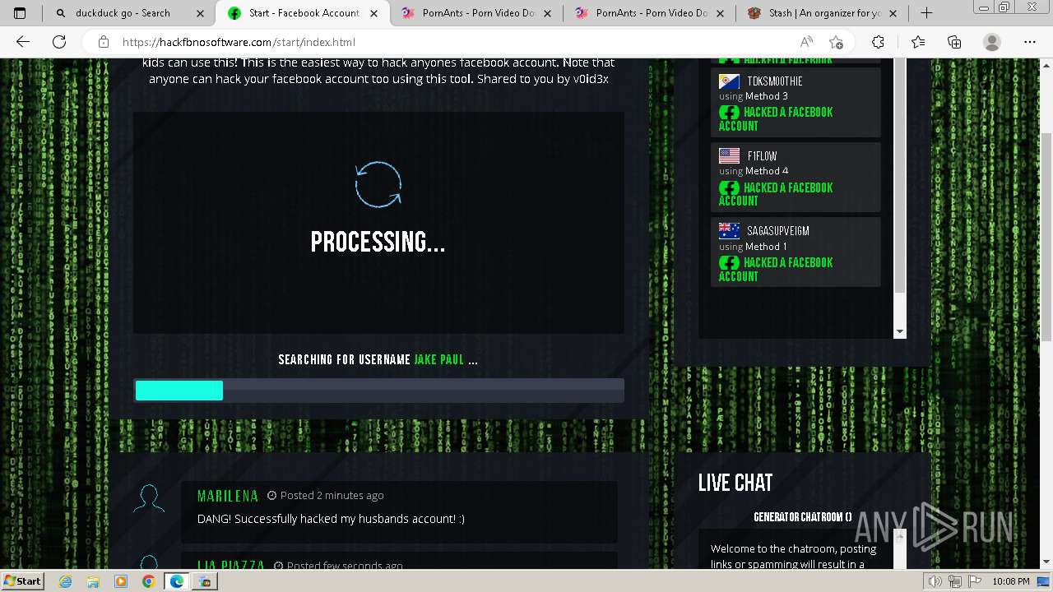Open a new browser tab
This screenshot has width=1053, height=592.
[x=926, y=13]
